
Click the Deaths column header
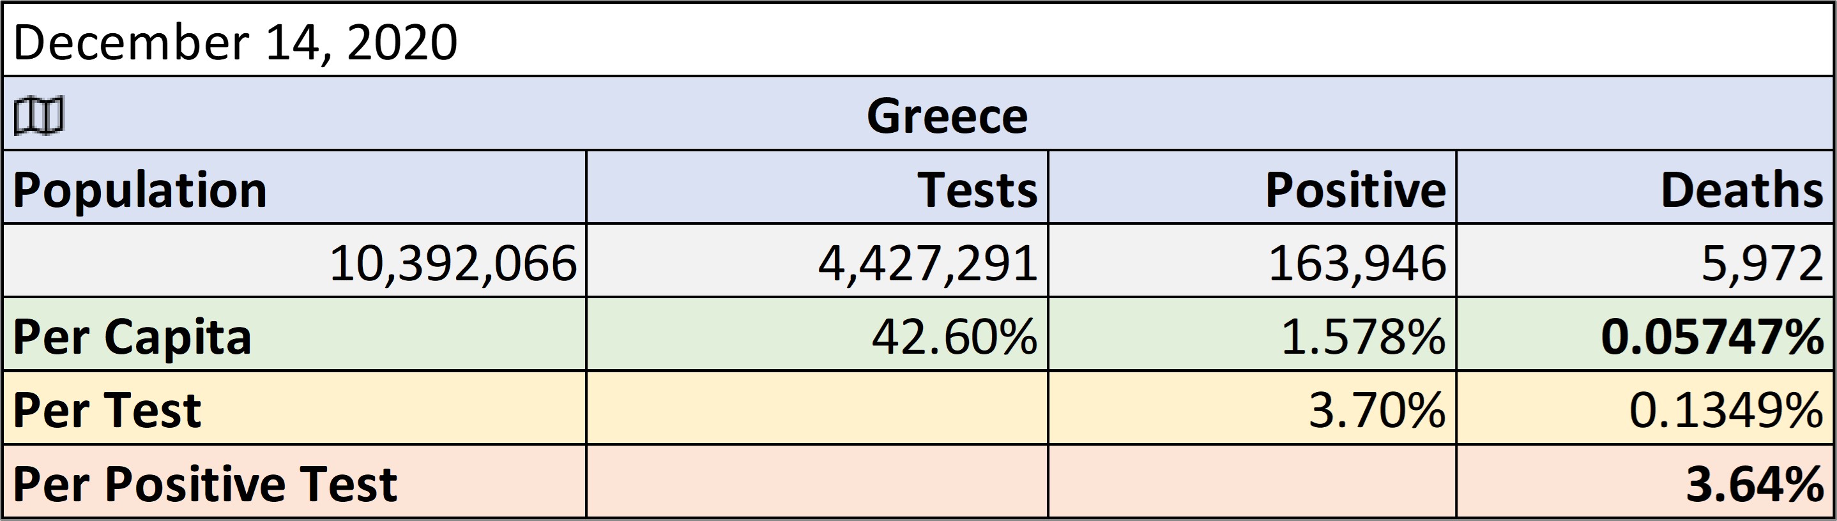point(1645,188)
